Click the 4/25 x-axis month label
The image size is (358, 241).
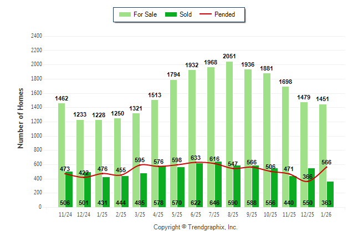coord(158,214)
